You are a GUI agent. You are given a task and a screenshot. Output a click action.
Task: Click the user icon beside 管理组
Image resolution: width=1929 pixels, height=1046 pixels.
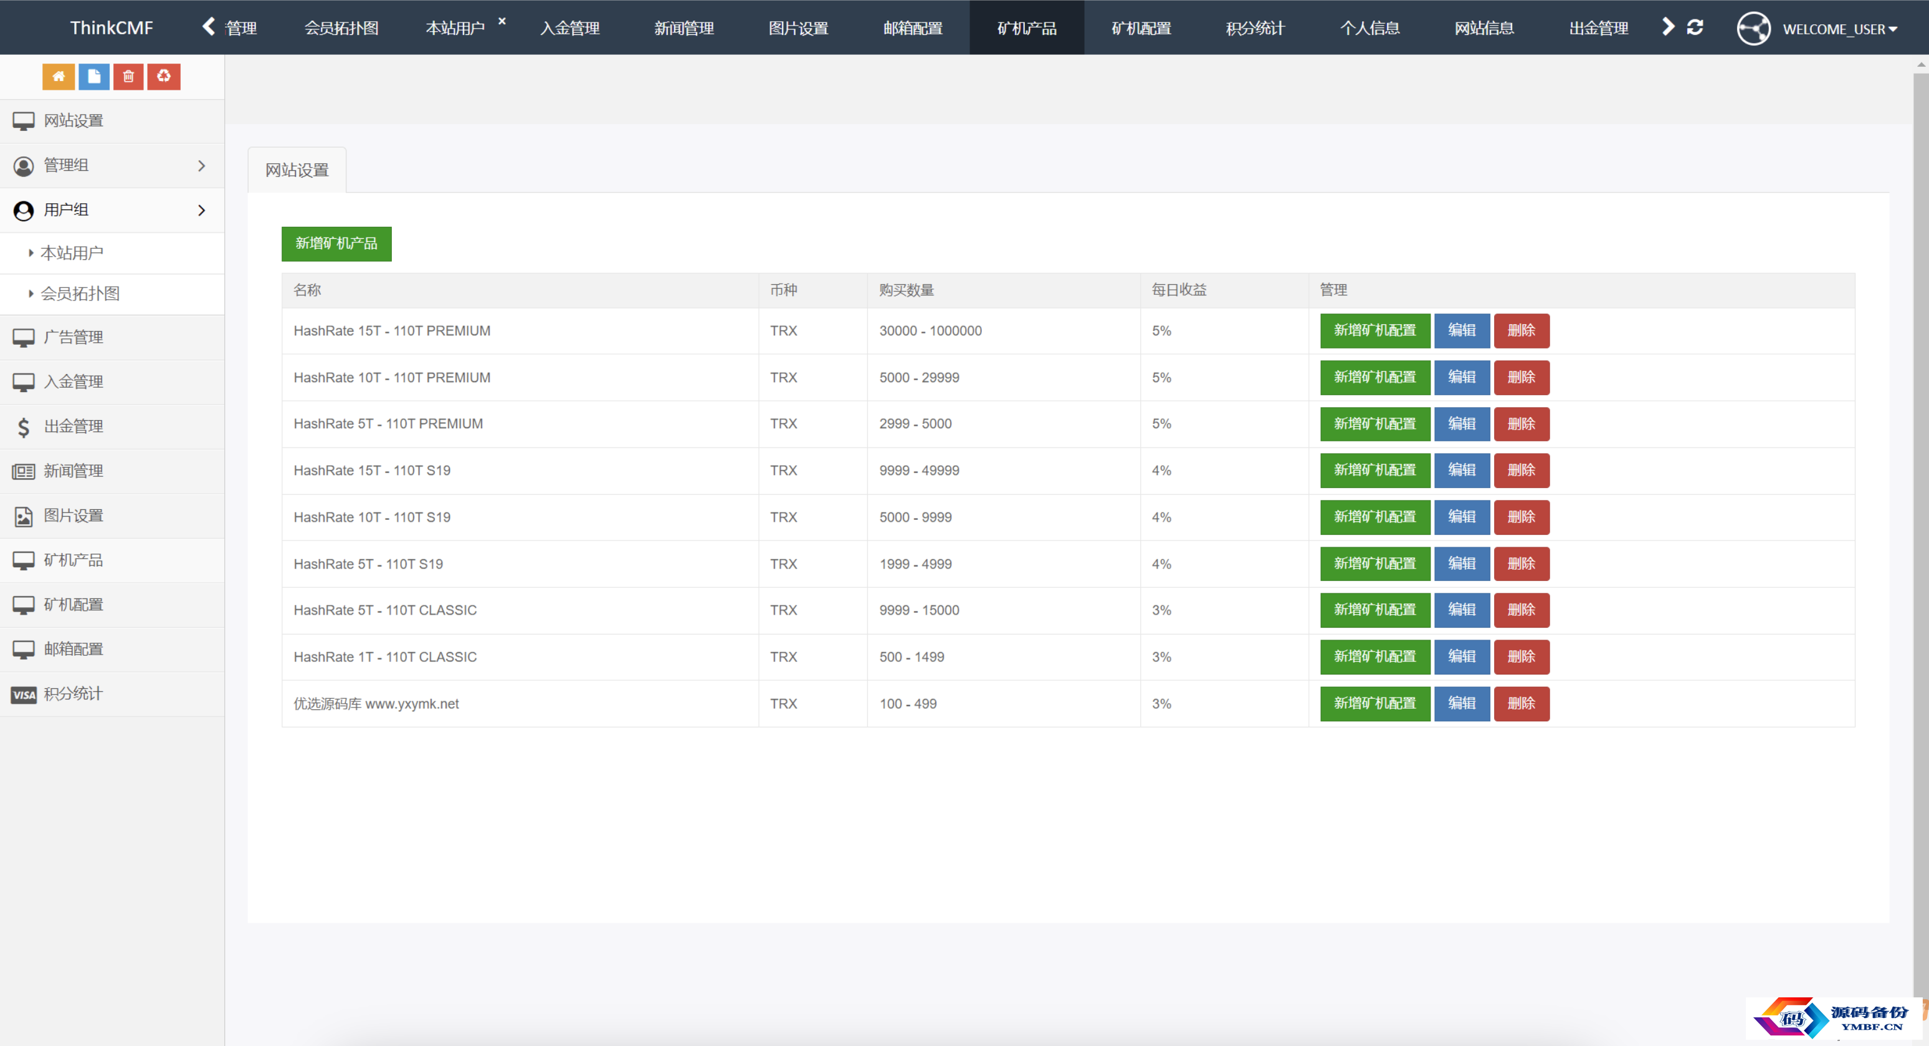(x=23, y=166)
